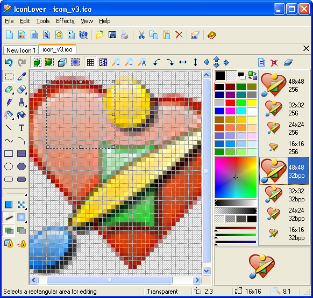Toggle the pixel grid display
Viewport: 313px width, 298px height.
[90, 62]
